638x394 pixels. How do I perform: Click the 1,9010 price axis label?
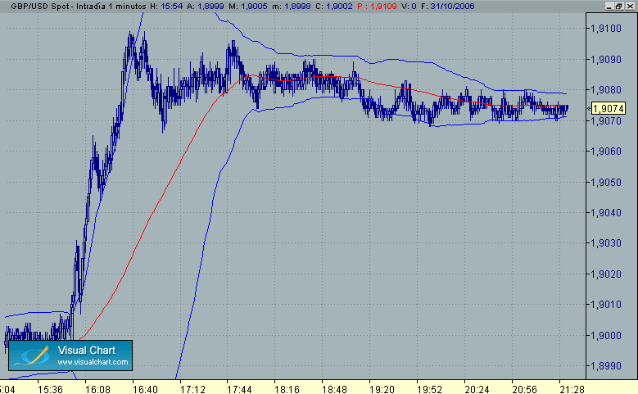tap(606, 305)
